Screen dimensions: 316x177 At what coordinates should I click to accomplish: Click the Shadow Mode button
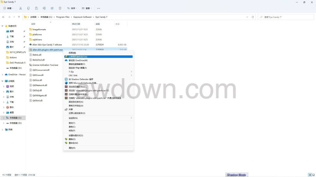(x=237, y=175)
